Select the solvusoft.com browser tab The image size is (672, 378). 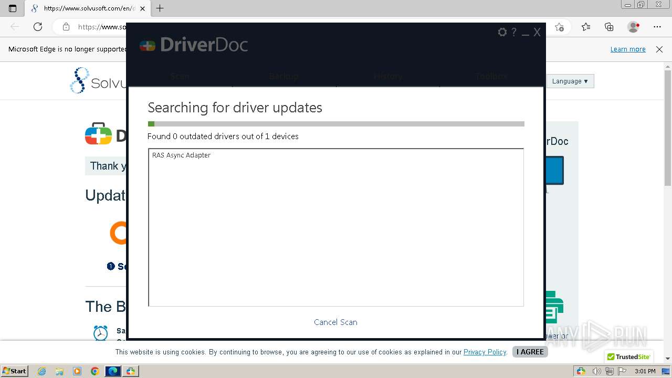(88, 8)
